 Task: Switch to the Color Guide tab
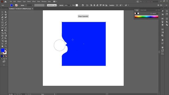(x=143, y=10)
